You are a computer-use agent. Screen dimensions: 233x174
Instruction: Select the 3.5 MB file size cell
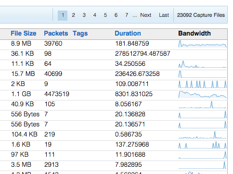click(x=21, y=165)
